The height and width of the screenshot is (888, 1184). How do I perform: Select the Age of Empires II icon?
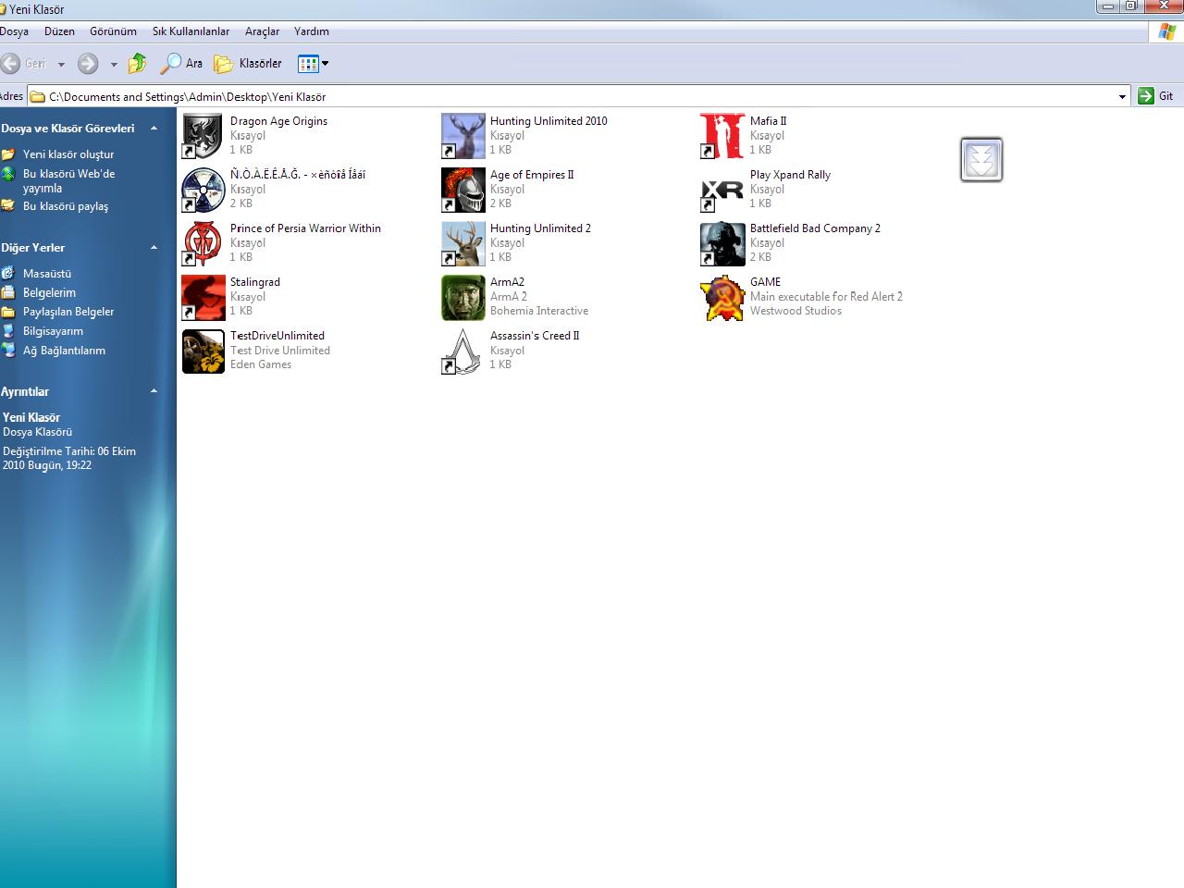463,190
